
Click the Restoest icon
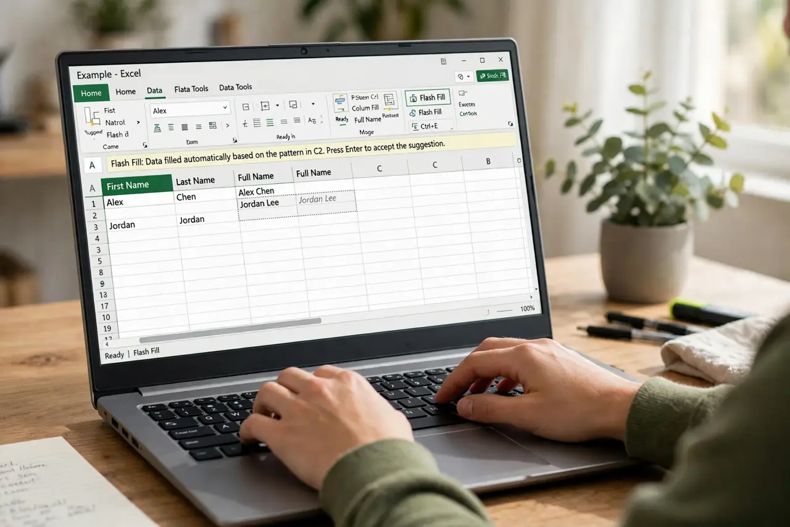[x=390, y=106]
